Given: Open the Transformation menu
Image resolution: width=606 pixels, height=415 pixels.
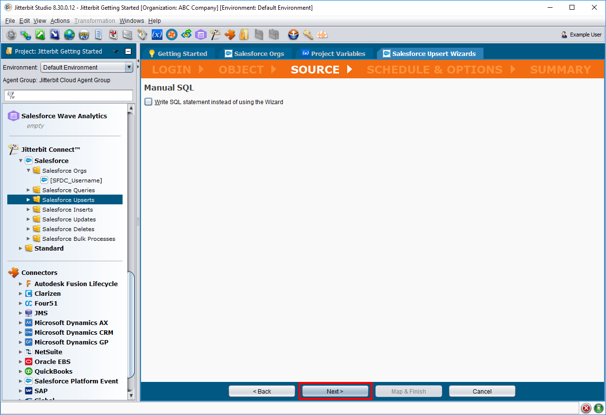Looking at the screenshot, I should point(94,21).
